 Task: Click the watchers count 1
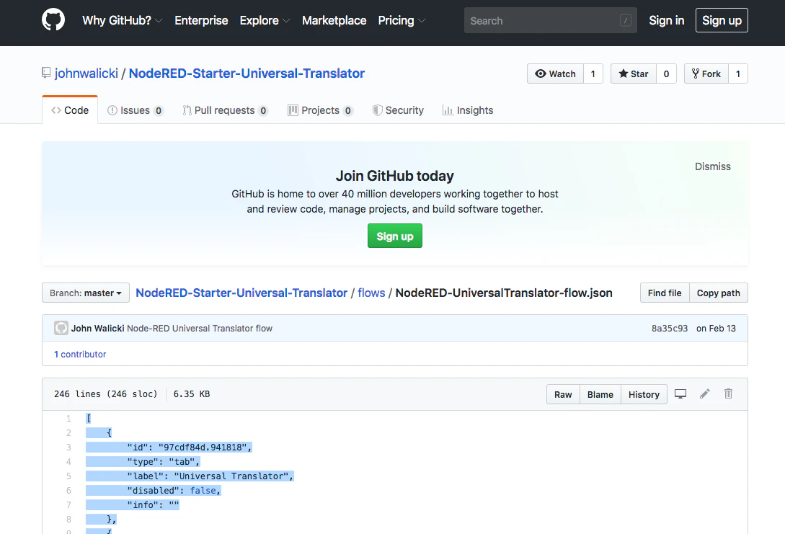(593, 74)
